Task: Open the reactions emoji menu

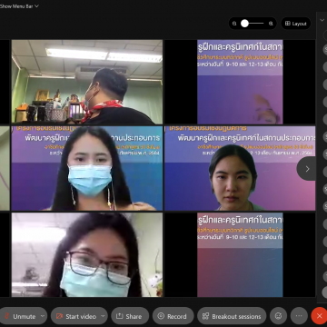Action: point(278,316)
